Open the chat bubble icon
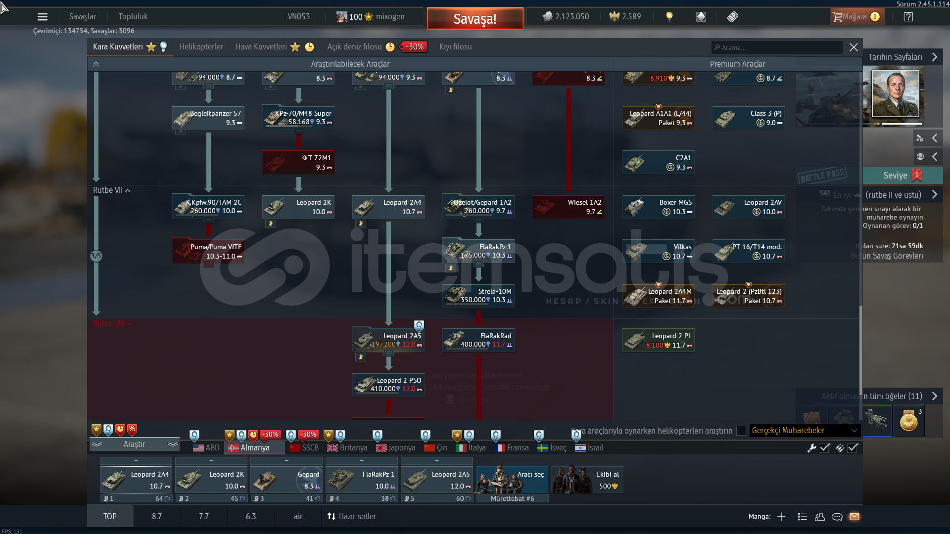950x534 pixels. tap(837, 517)
